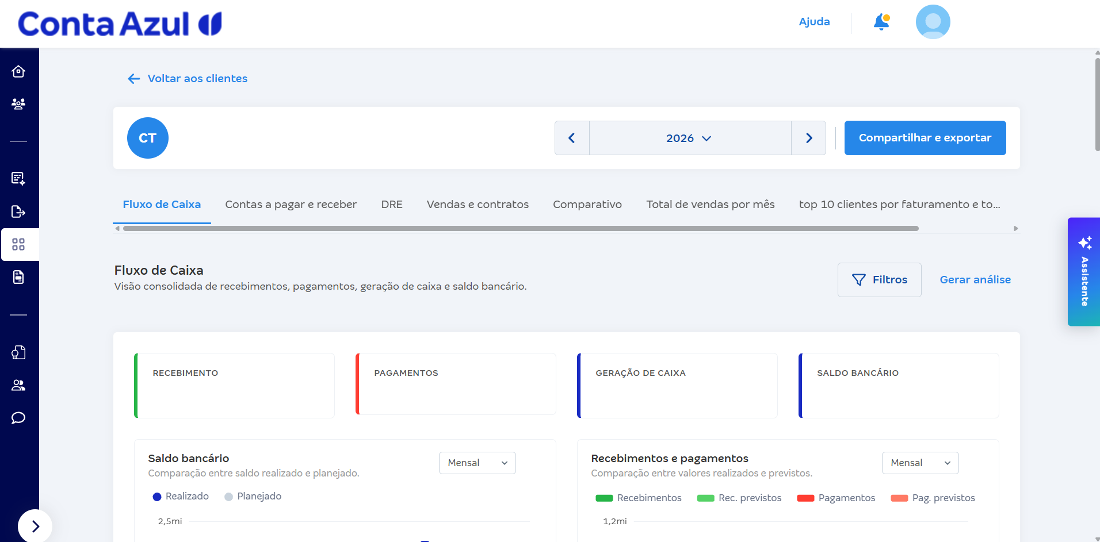This screenshot has width=1100, height=542.
Task: Switch to Fluxo de Caixa tab
Action: pyautogui.click(x=162, y=205)
